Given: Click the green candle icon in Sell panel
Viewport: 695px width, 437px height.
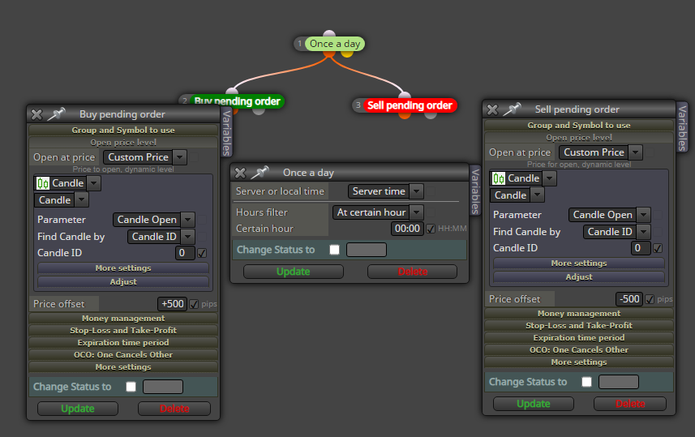Looking at the screenshot, I should click(499, 178).
